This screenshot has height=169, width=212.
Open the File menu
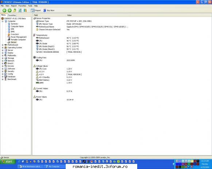(2, 6)
